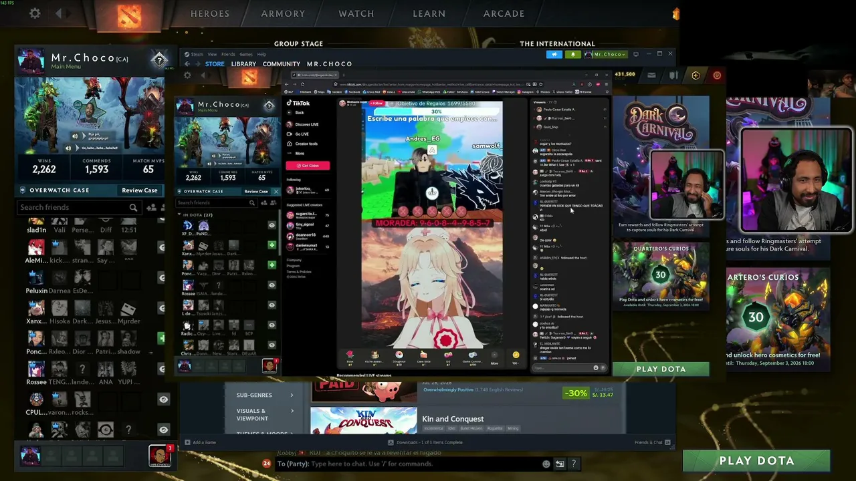Viewport: 856px width, 481px height.
Task: Open the View menu in Steam
Action: coord(212,54)
